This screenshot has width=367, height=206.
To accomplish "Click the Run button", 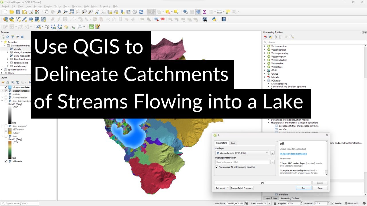I will (303, 188).
